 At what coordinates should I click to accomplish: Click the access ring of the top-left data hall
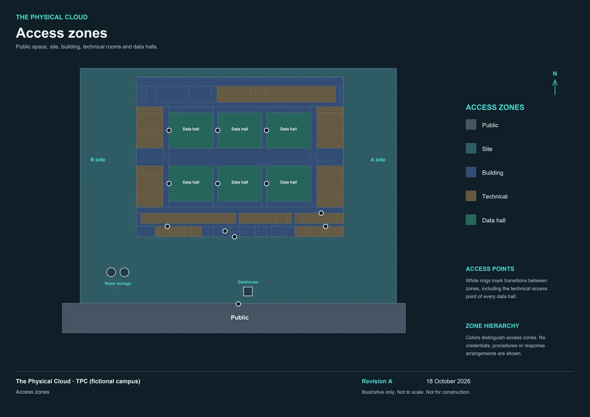click(169, 131)
